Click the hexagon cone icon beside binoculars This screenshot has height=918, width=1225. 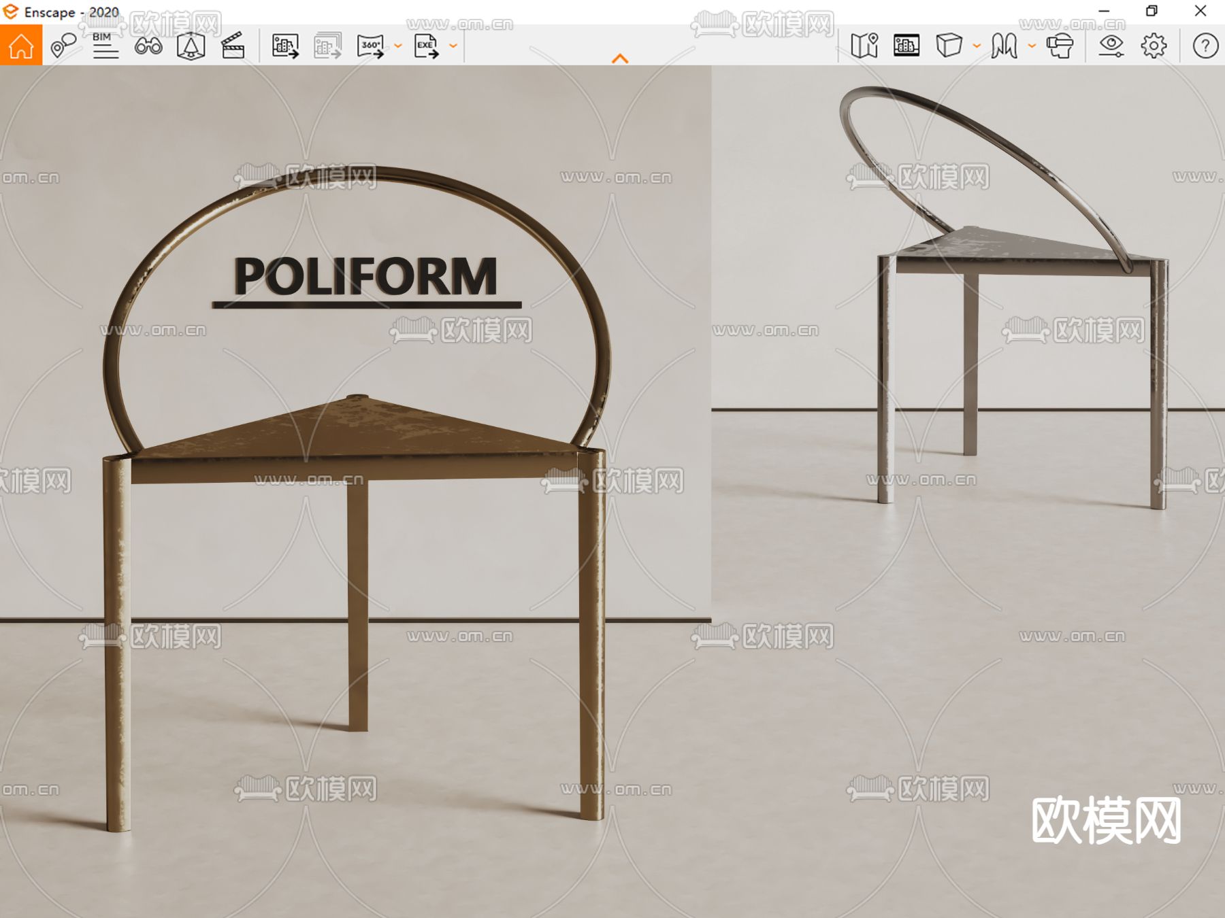tap(191, 46)
